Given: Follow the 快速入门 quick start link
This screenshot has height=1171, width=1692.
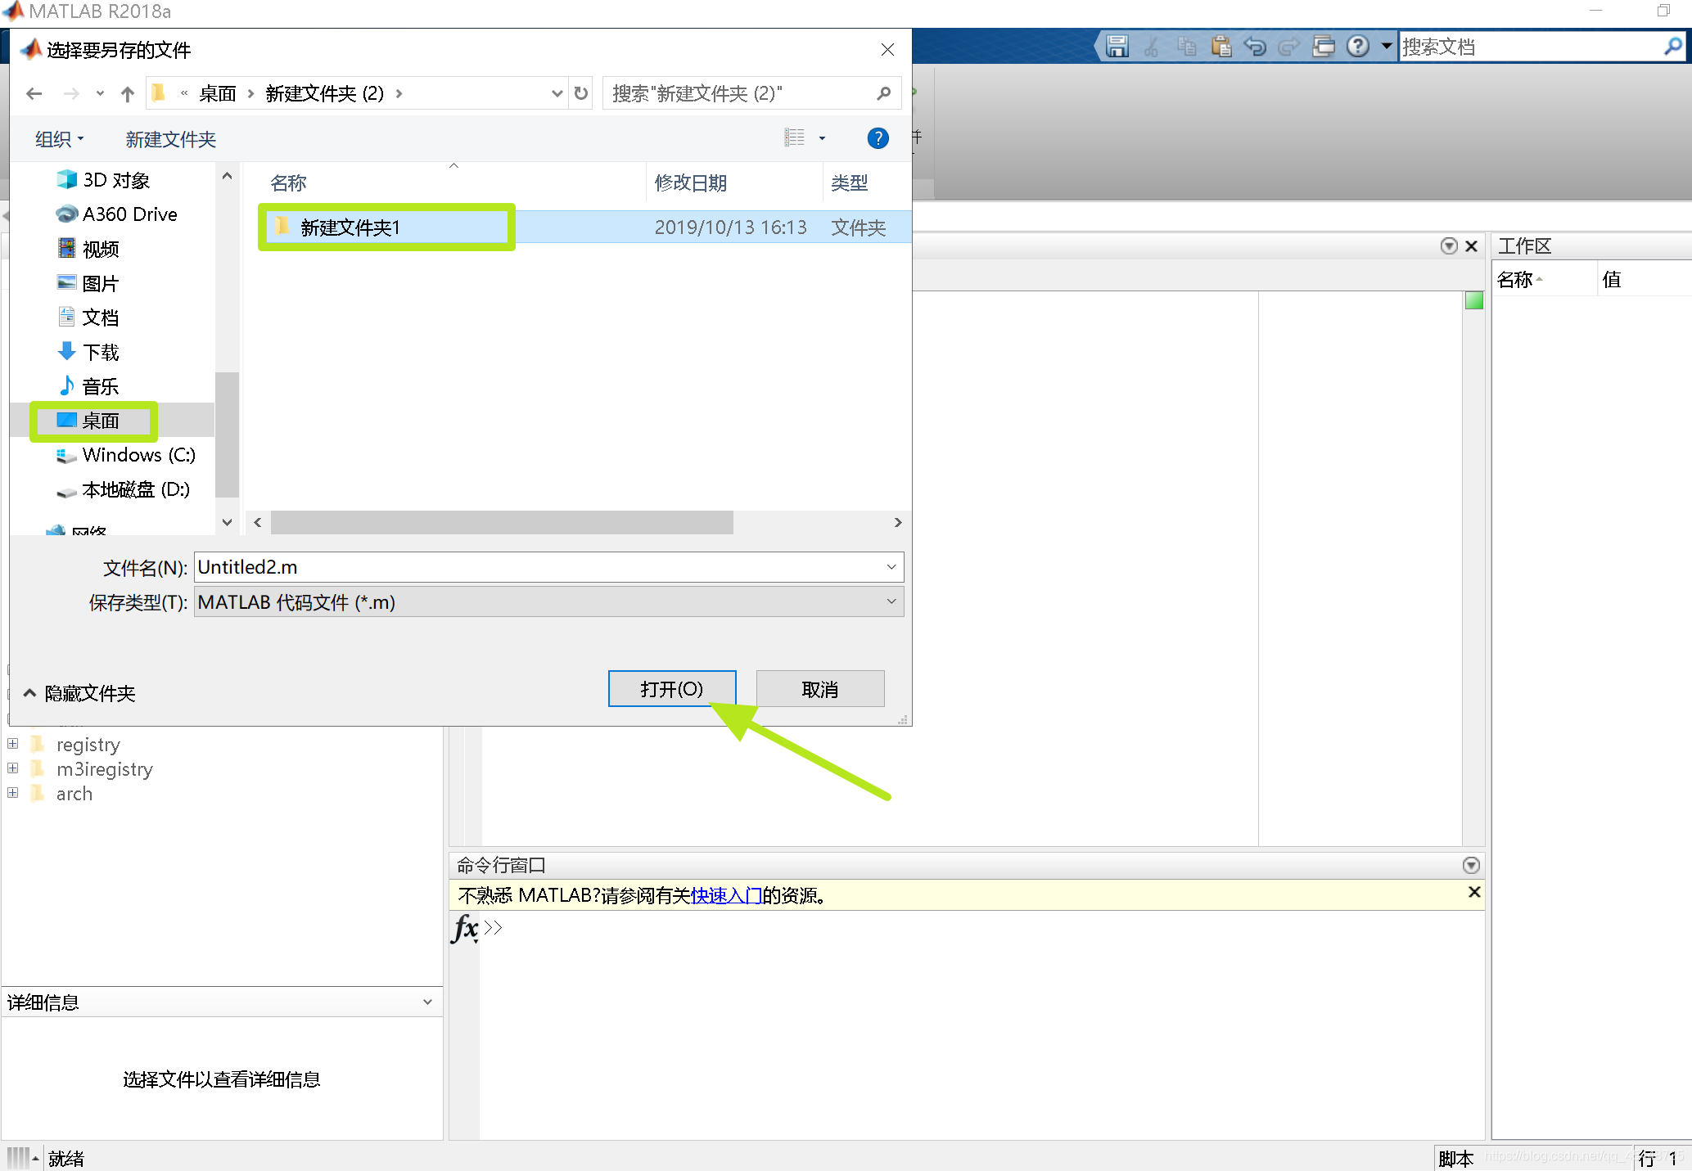Looking at the screenshot, I should pyautogui.click(x=726, y=896).
